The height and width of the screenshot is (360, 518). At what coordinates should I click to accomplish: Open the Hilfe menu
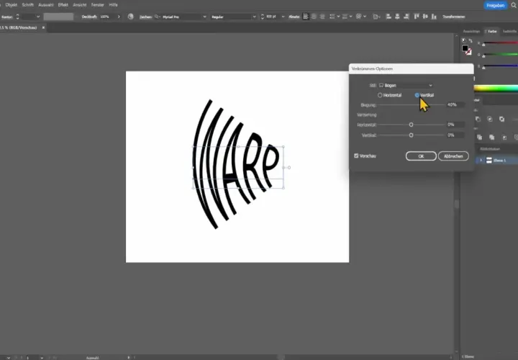click(x=114, y=5)
